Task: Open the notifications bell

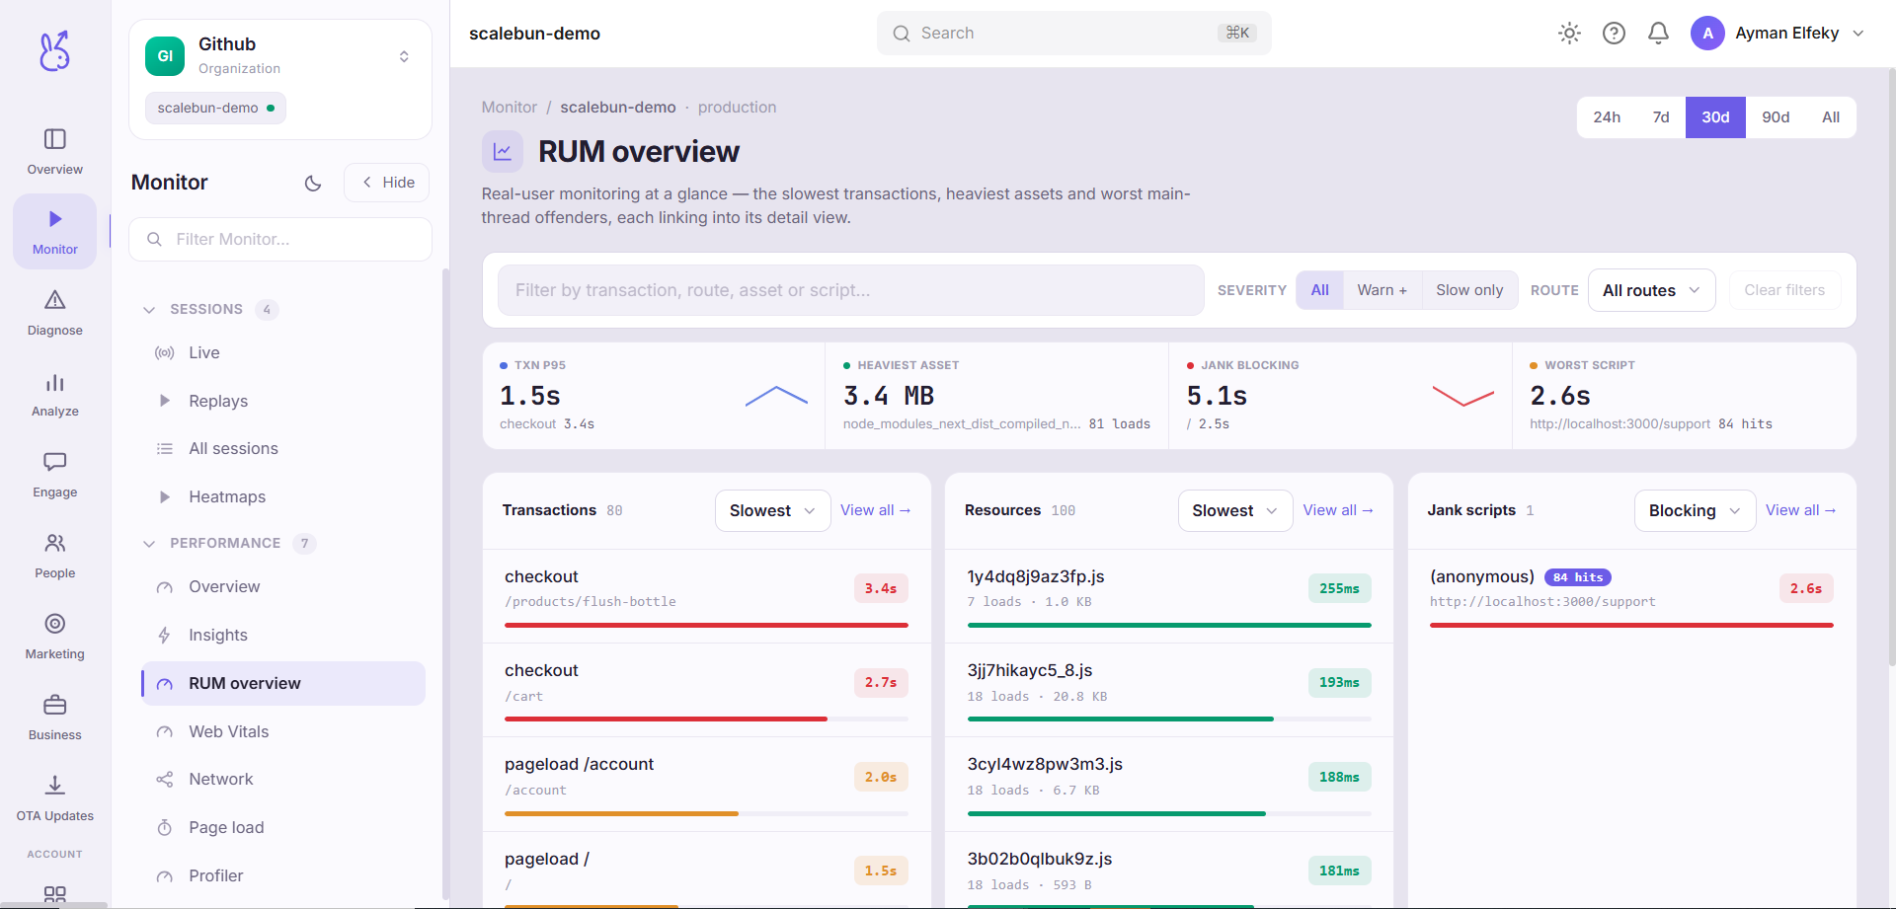Action: [x=1658, y=34]
